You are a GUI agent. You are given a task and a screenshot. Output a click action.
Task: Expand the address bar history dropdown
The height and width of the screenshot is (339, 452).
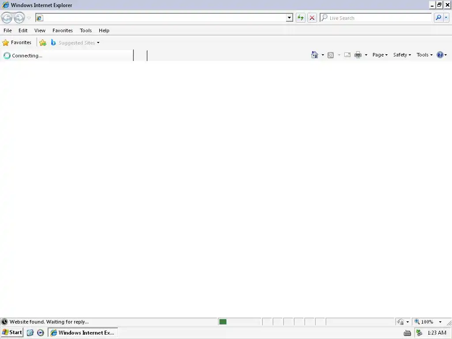tap(289, 18)
